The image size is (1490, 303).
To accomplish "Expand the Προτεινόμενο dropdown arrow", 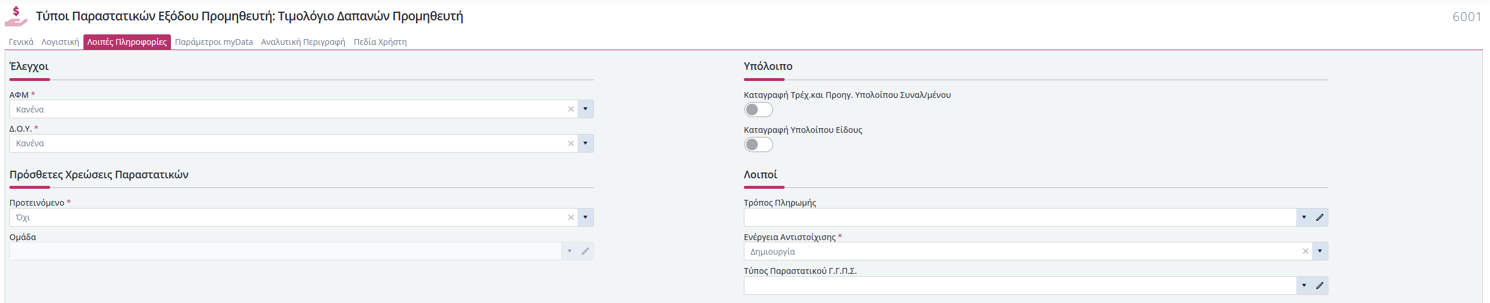I will [586, 217].
